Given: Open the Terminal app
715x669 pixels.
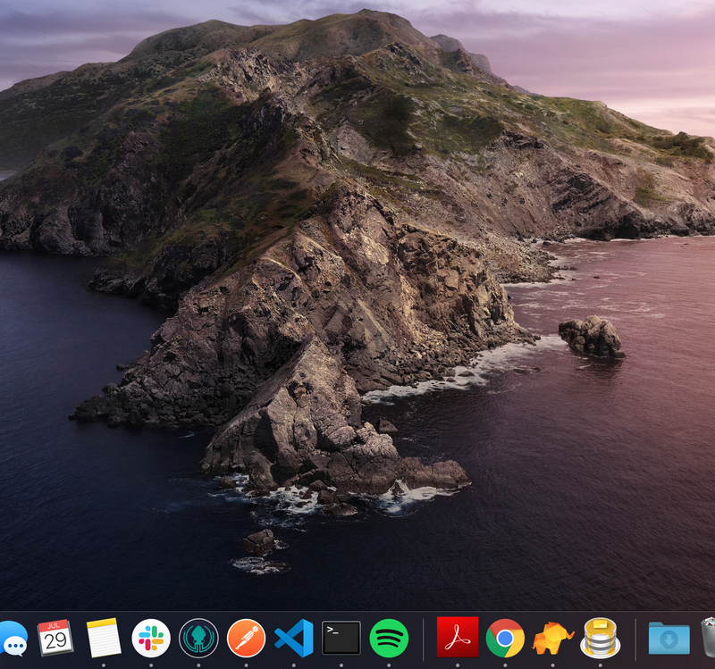Looking at the screenshot, I should (x=341, y=638).
